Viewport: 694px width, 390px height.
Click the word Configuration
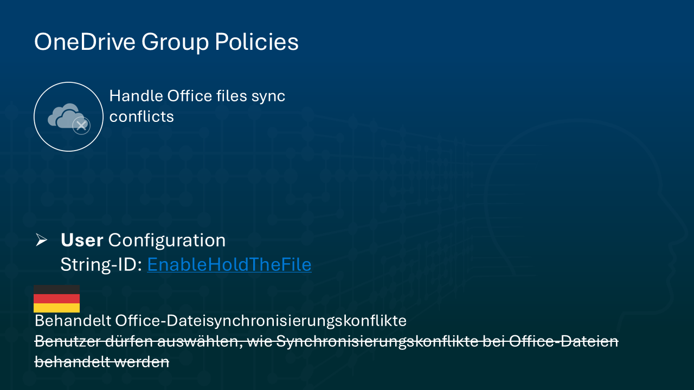pyautogui.click(x=167, y=240)
